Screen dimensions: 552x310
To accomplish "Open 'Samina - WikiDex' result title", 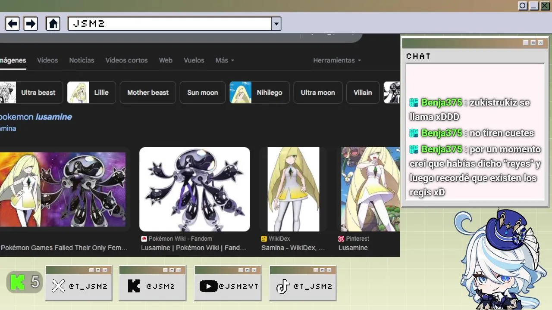I will coord(293,248).
